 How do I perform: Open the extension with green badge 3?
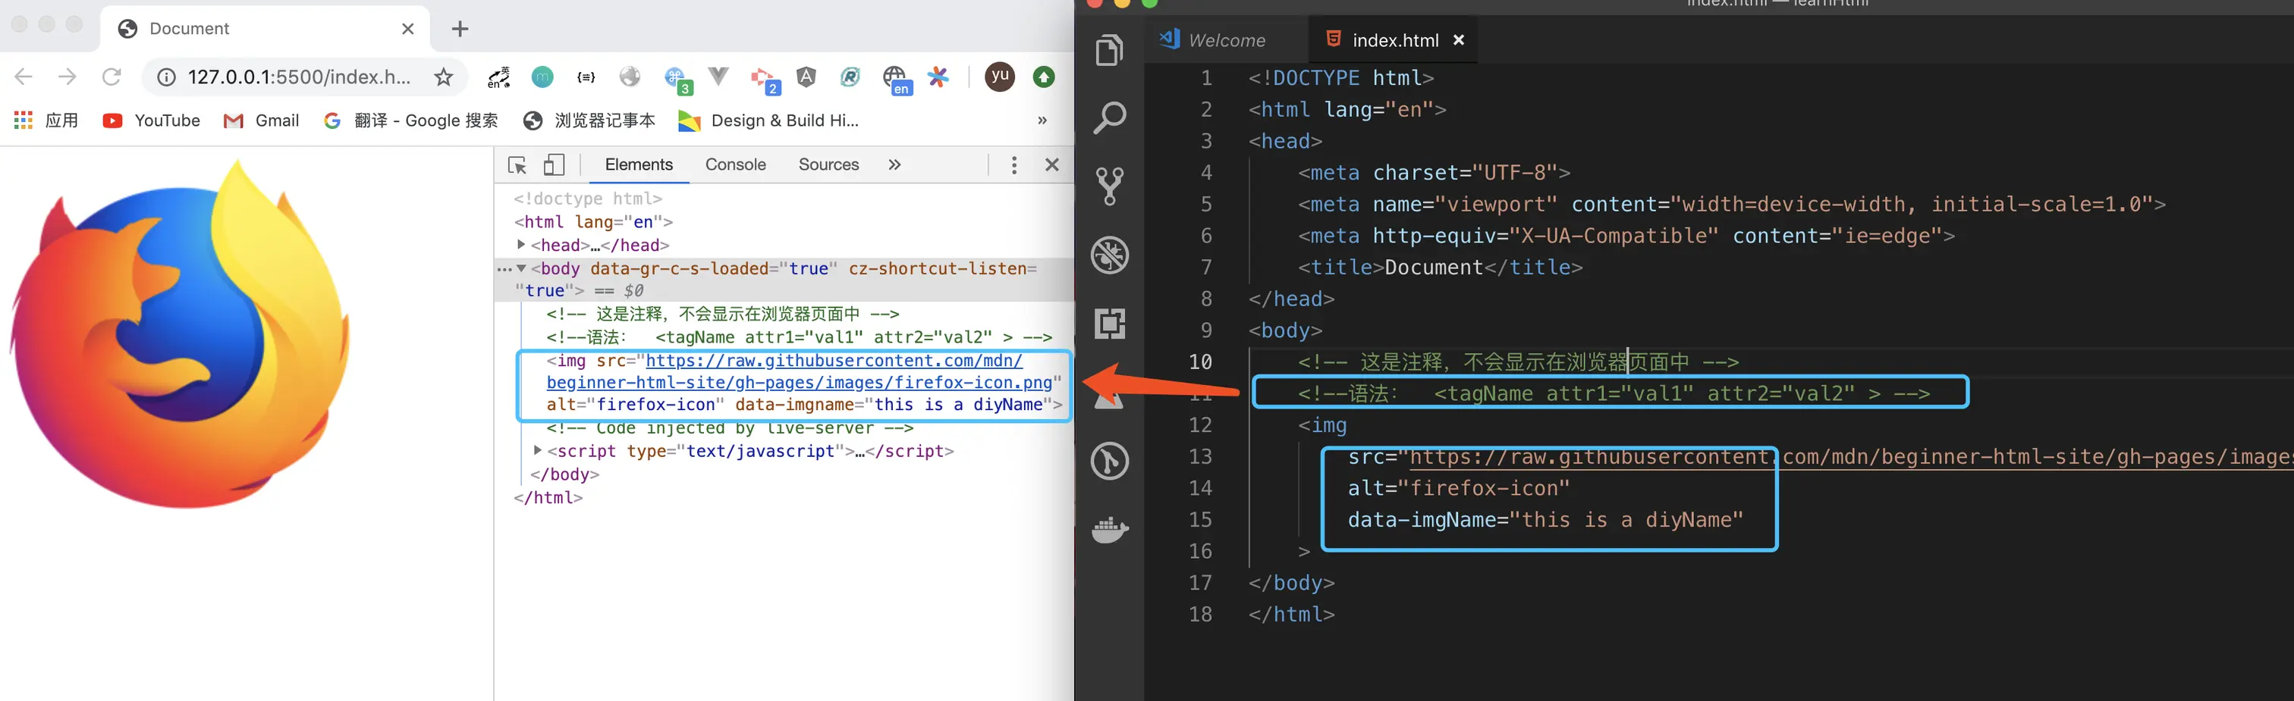point(677,80)
